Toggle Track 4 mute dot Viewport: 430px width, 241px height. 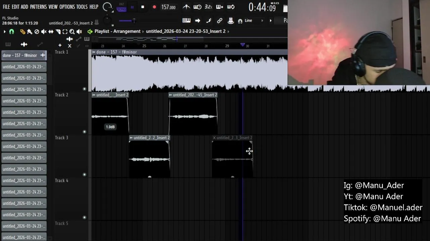point(84,217)
